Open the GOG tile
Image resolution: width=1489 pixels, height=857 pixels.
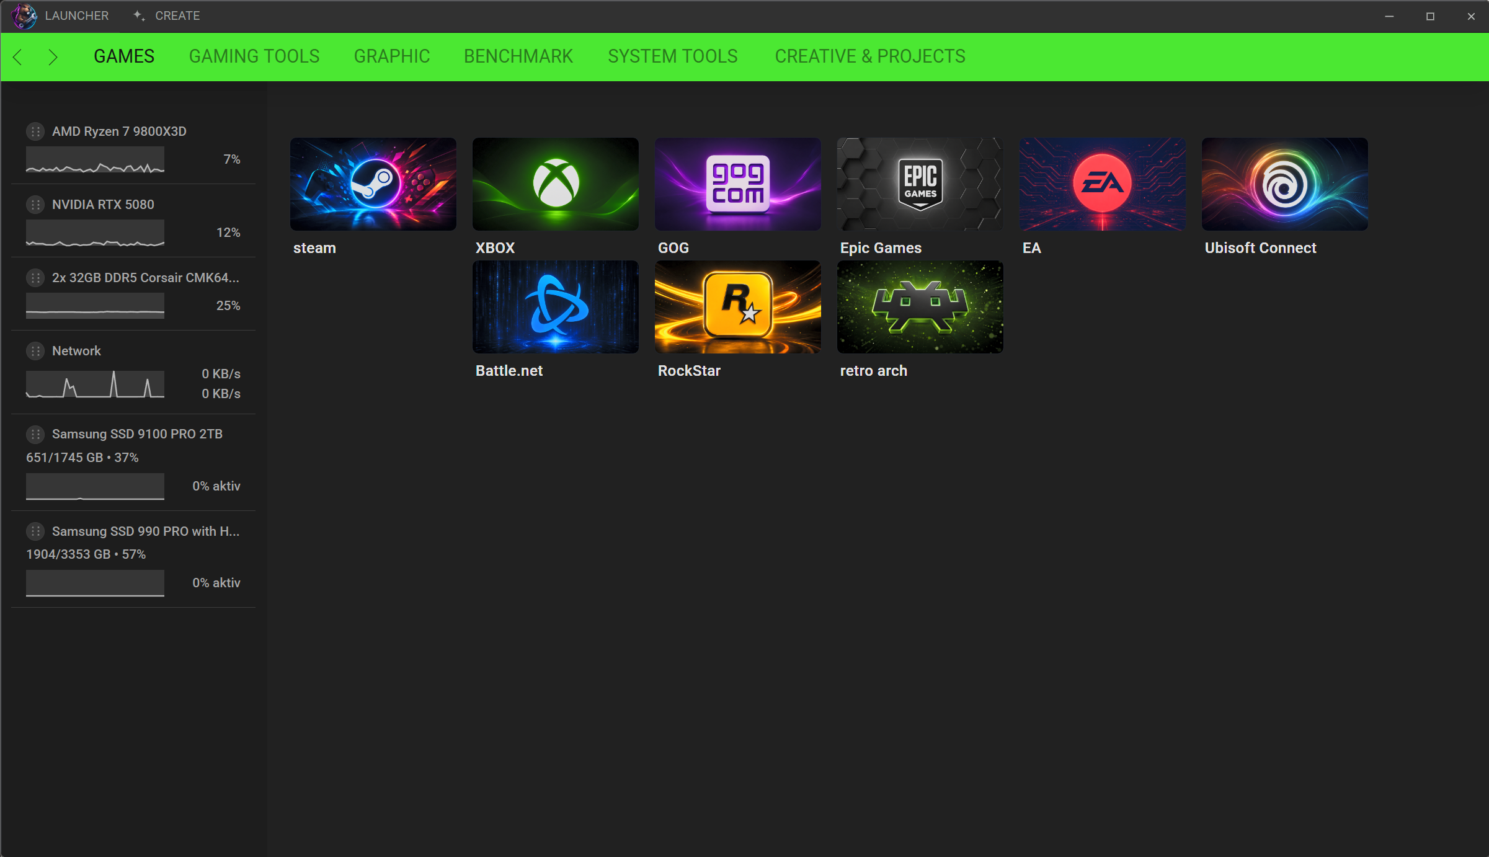tap(738, 184)
